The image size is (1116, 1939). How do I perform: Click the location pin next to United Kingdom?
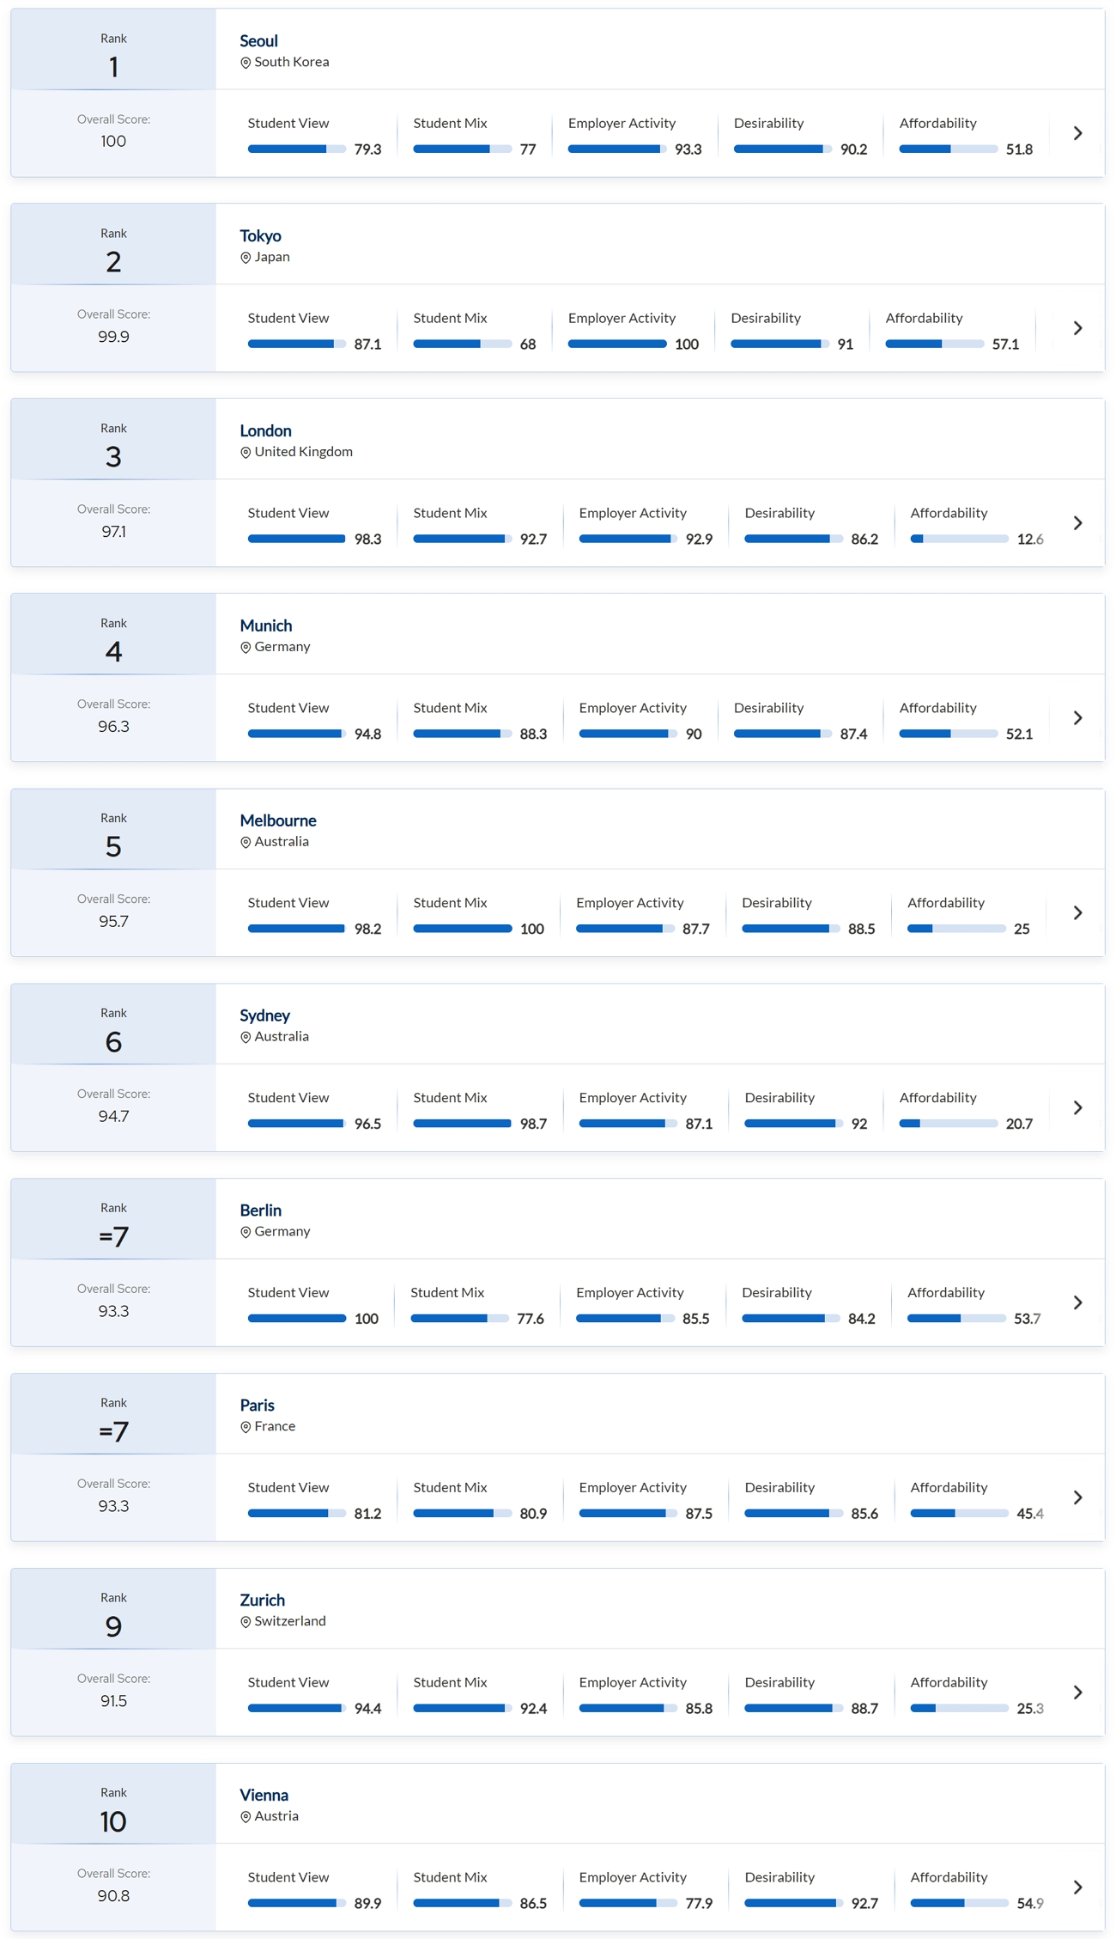coord(246,453)
